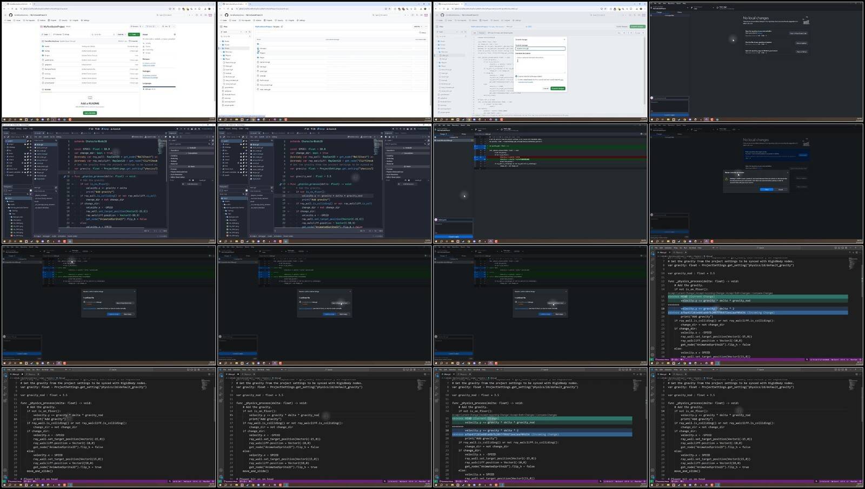Image resolution: width=865 pixels, height=489 pixels.
Task: Open Explorer icon in third-row VS Code frame
Action: (653, 254)
